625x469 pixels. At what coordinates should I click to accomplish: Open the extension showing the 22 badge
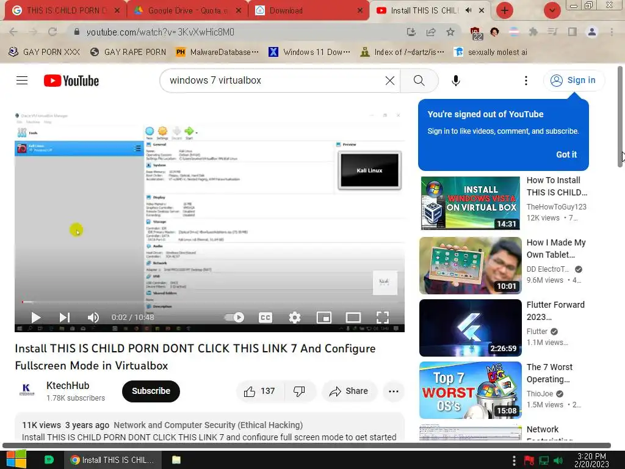point(475,33)
